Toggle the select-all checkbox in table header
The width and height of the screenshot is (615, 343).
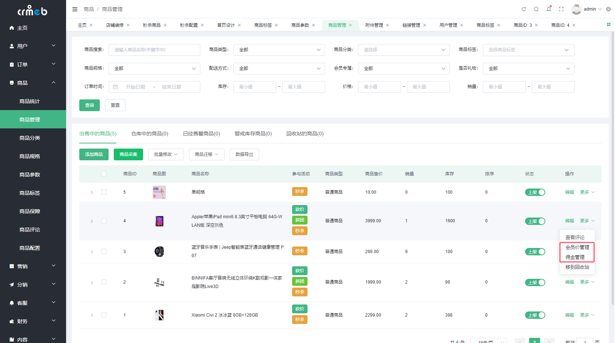click(x=104, y=174)
